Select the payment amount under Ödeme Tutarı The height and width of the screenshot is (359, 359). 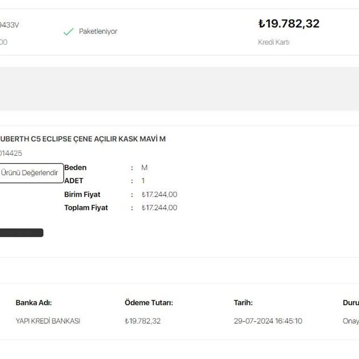[143, 321]
